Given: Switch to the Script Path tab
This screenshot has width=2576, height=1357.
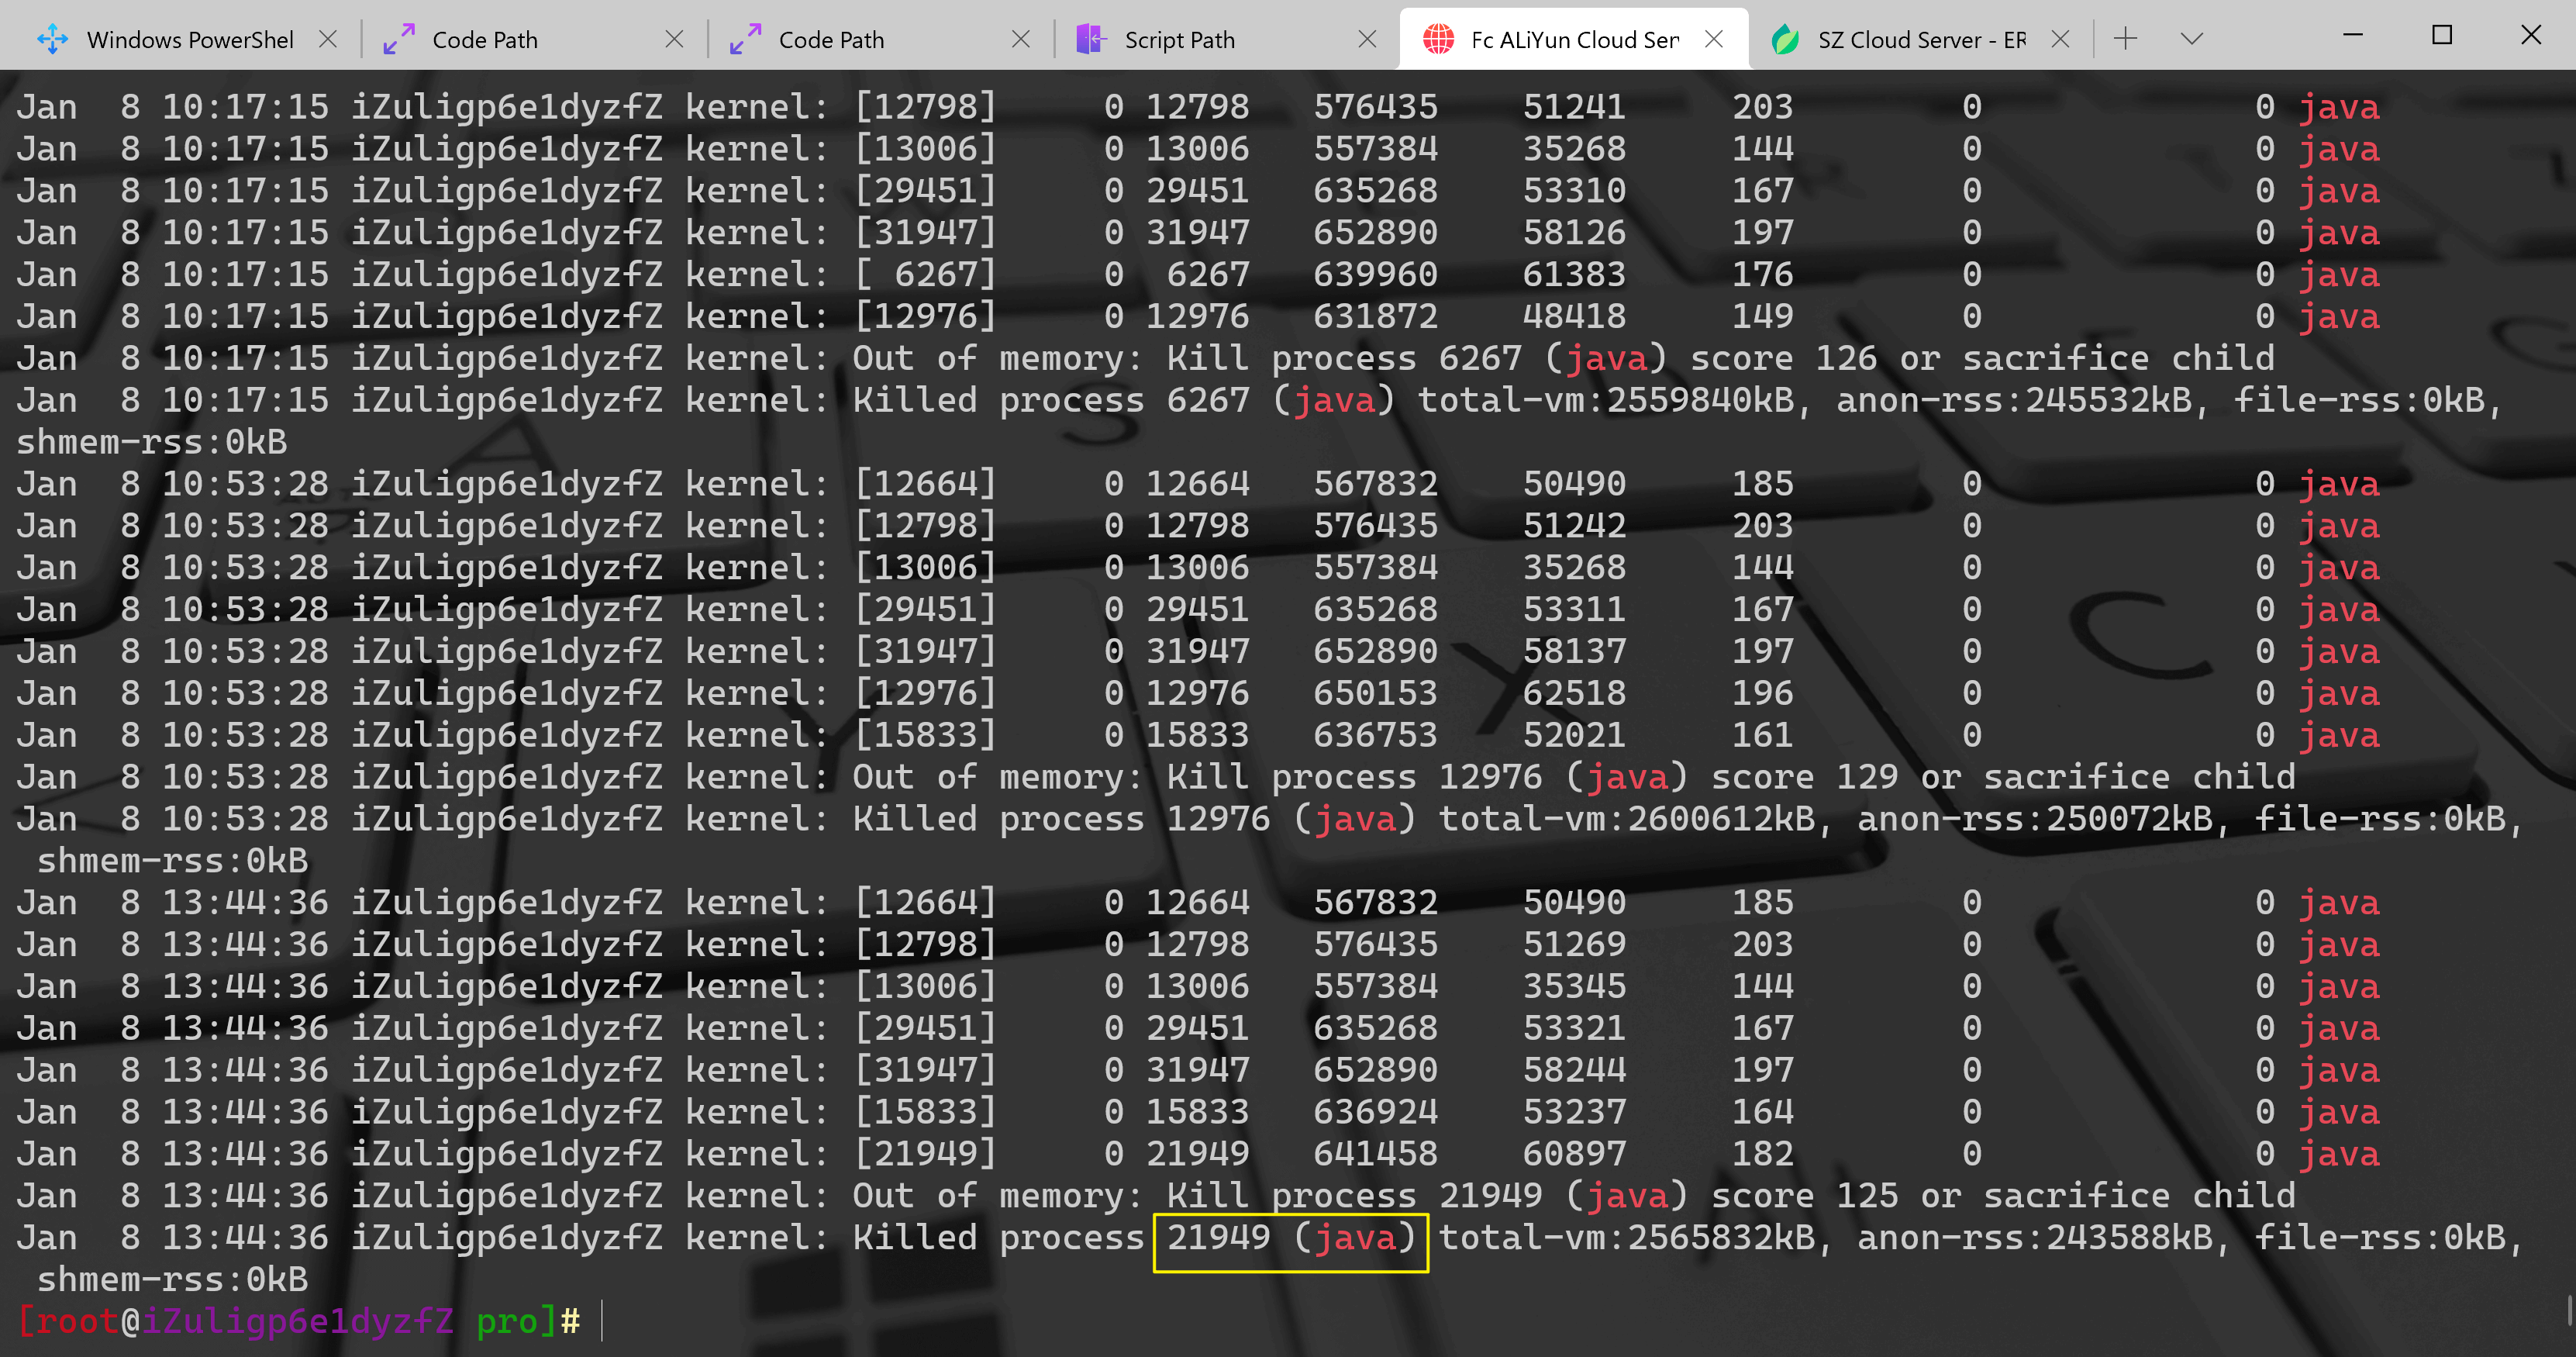Looking at the screenshot, I should 1180,40.
